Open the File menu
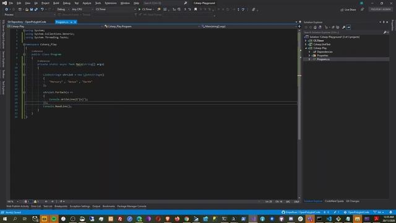This screenshot has height=223, width=396. click(x=11, y=3)
